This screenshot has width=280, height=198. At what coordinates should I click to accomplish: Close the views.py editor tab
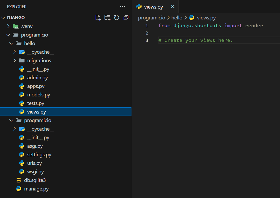(173, 6)
